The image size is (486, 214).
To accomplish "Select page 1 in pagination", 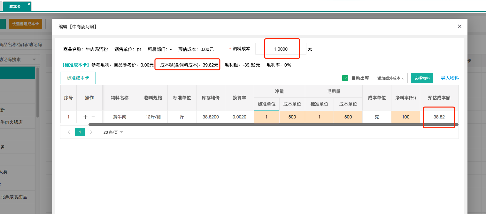I will tap(80, 132).
